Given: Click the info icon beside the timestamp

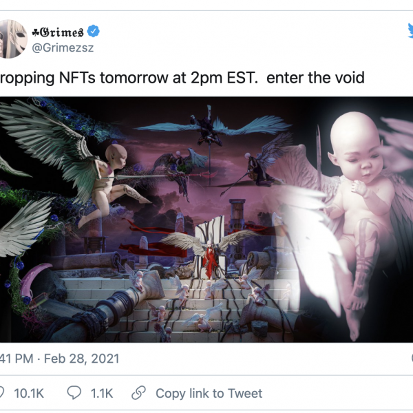Looking at the screenshot, I should click(412, 359).
